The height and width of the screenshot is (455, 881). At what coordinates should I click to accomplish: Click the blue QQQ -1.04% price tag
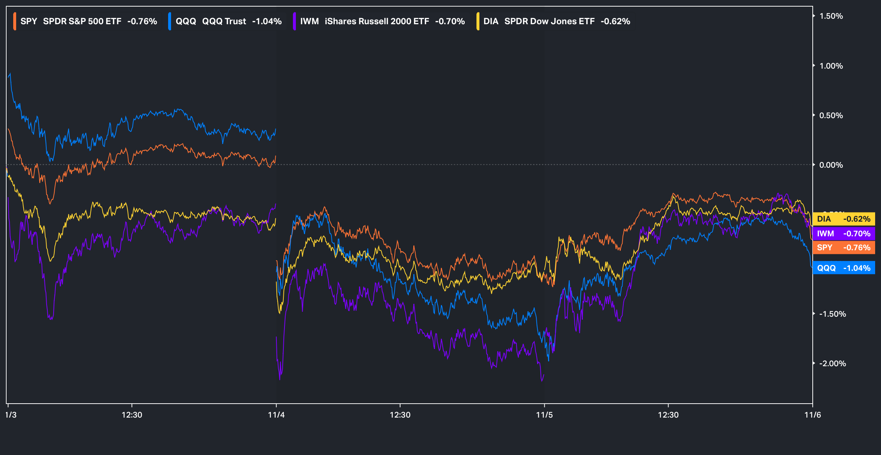pos(844,268)
